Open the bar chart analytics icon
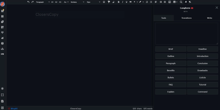 click(x=2, y=38)
